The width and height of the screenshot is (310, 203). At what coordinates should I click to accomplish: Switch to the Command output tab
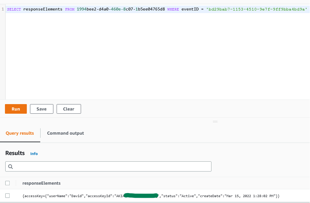[65, 133]
